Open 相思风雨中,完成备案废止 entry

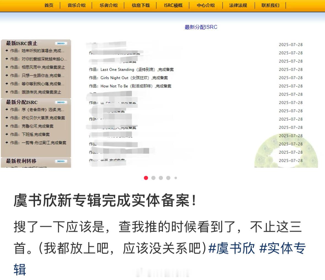pos(37,67)
